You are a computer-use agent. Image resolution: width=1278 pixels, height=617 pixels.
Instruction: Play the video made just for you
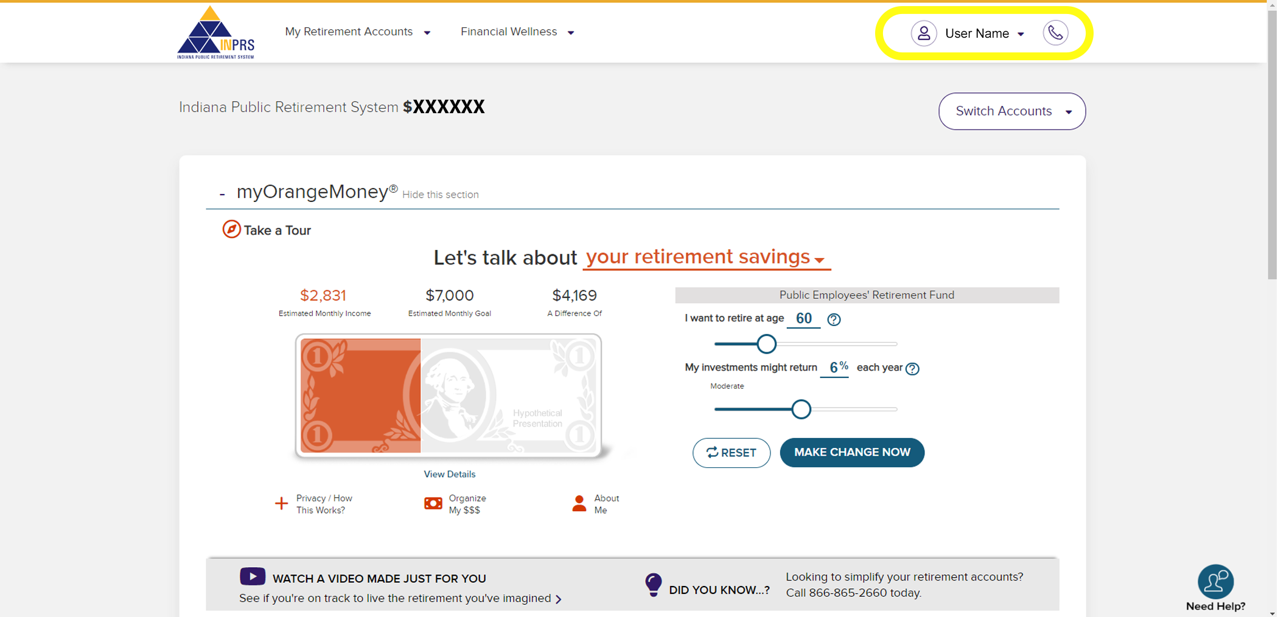(253, 576)
